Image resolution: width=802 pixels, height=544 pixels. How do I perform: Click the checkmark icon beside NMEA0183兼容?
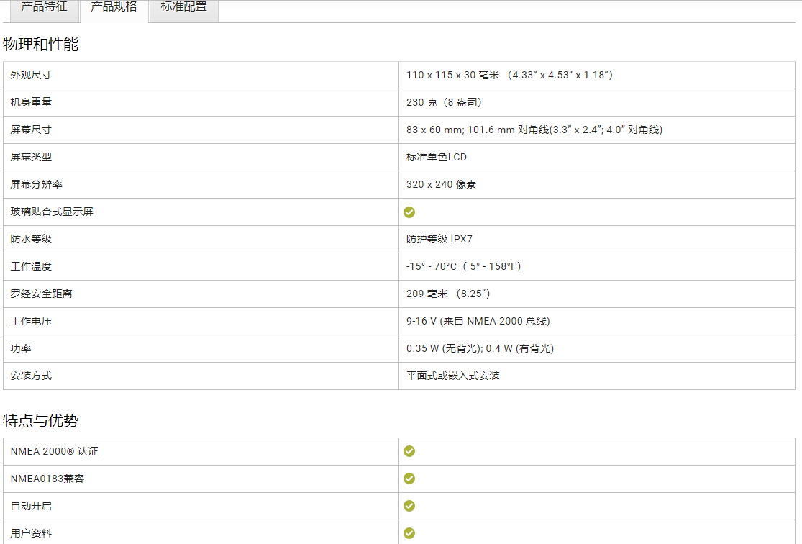click(409, 479)
